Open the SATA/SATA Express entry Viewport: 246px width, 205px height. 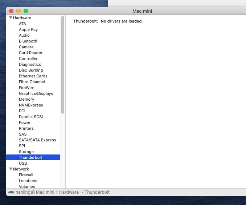tap(37, 140)
